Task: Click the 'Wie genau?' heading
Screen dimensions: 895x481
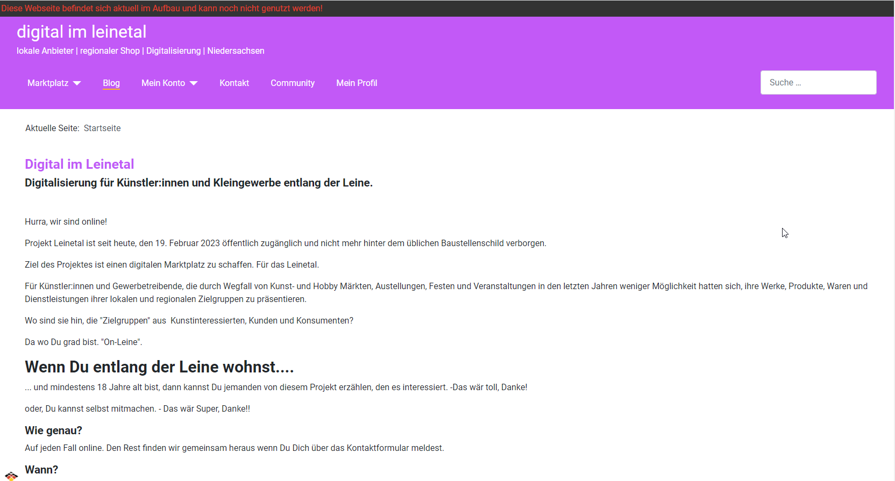Action: coord(53,430)
